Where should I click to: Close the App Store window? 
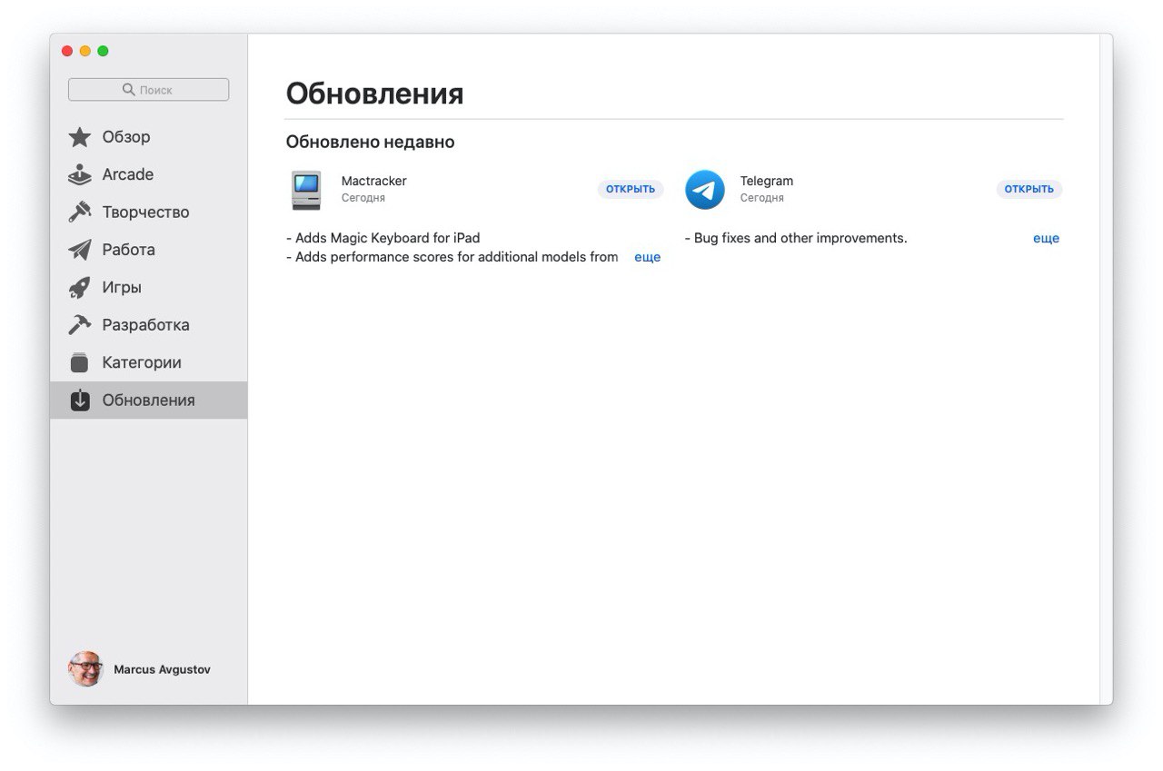[67, 51]
